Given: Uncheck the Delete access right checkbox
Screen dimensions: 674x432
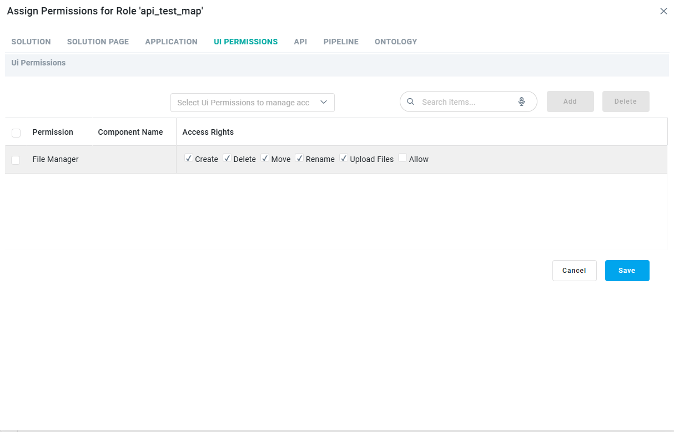Looking at the screenshot, I should 227,158.
